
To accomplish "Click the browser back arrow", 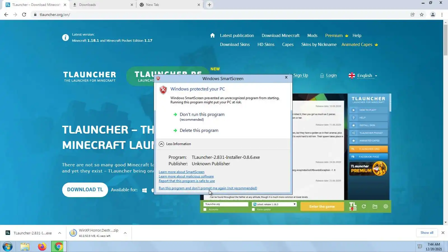I will click(x=6, y=15).
